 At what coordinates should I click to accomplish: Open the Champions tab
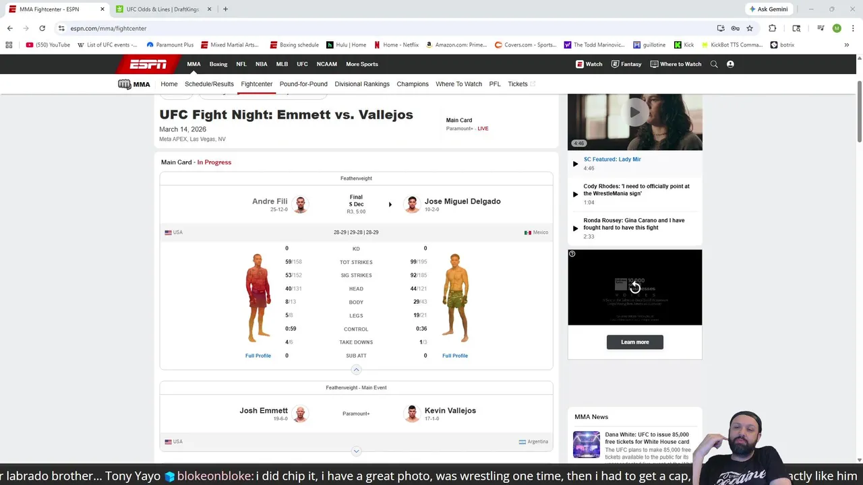tap(413, 84)
